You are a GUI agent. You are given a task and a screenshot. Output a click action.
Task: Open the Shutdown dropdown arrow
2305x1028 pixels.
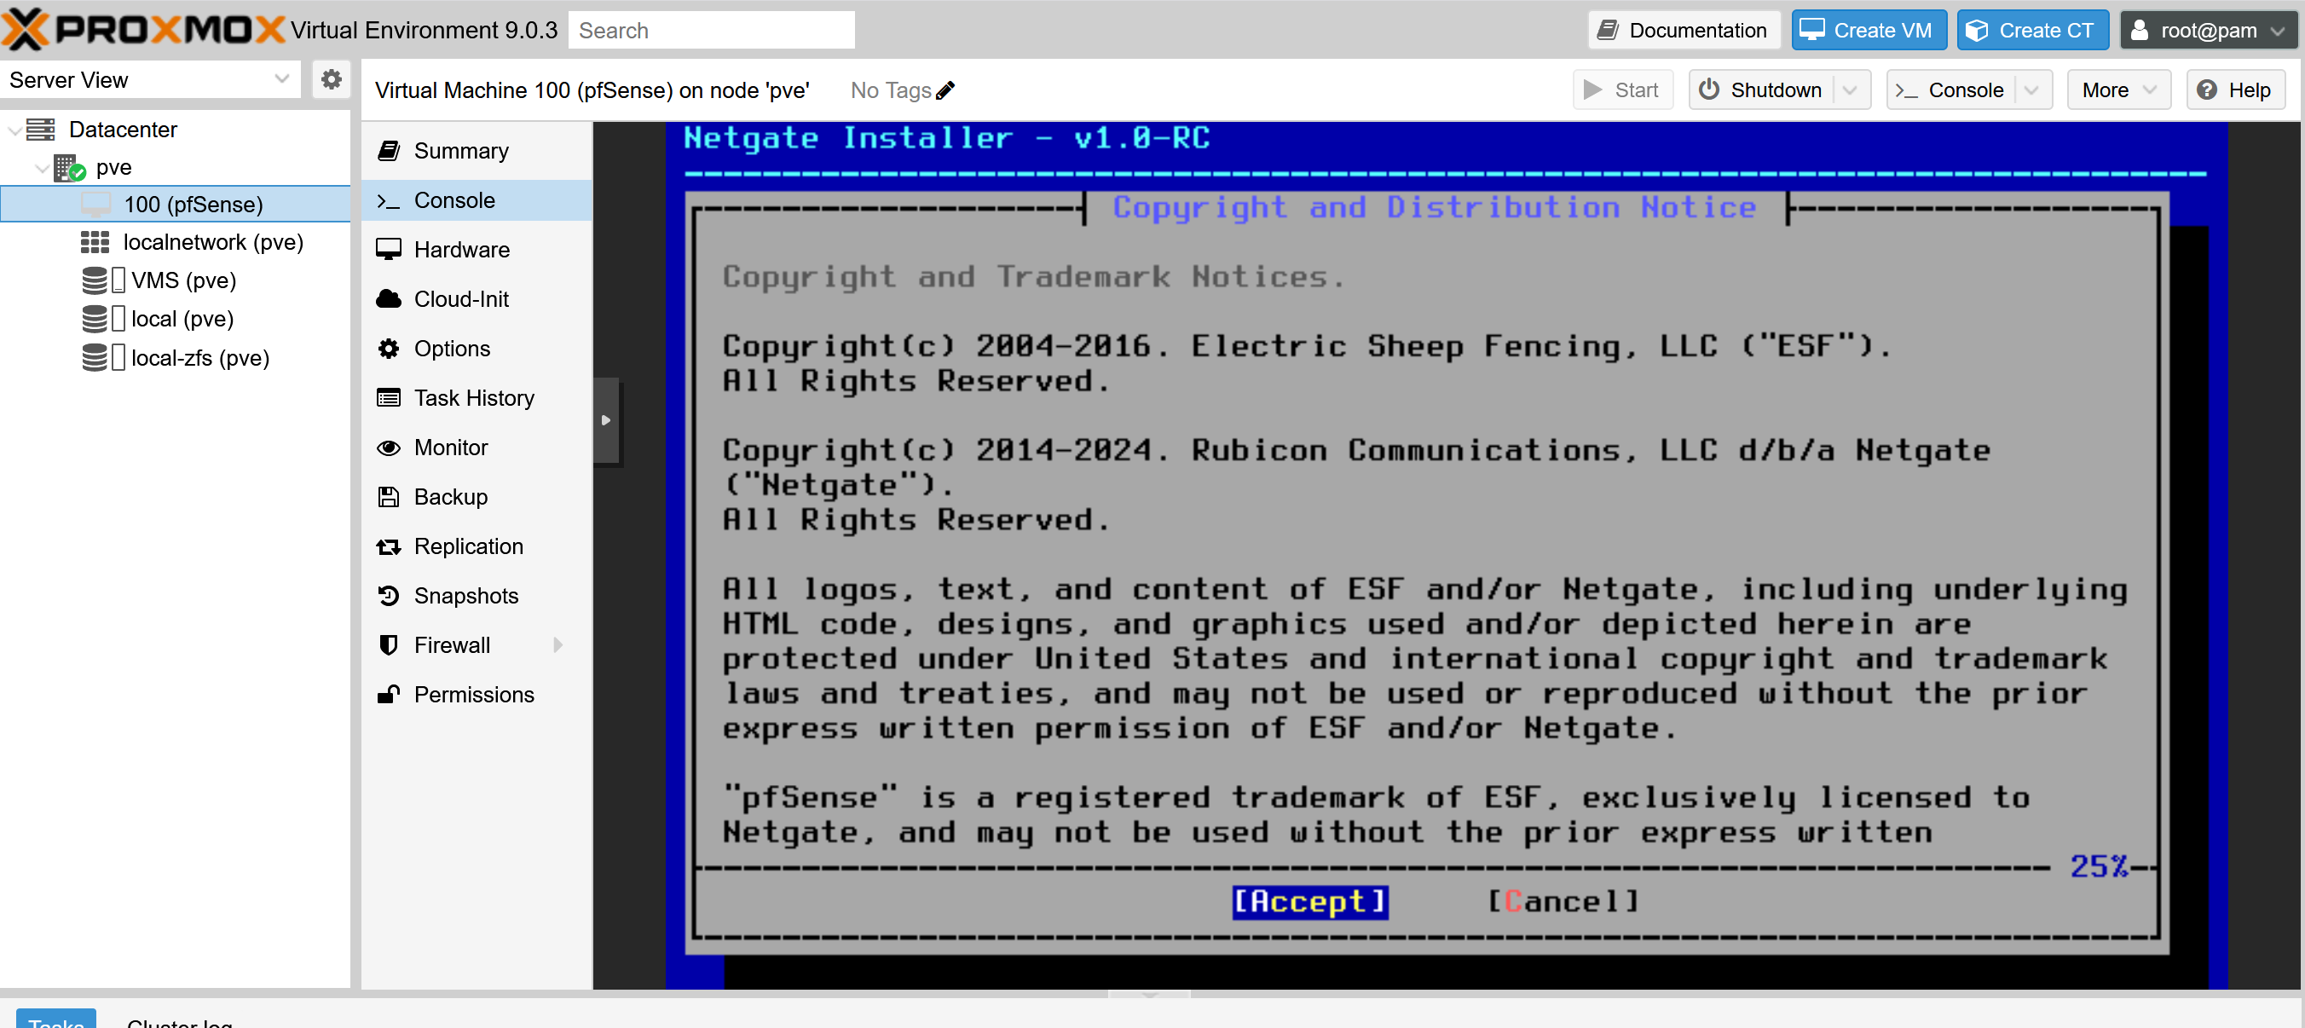tap(1851, 90)
